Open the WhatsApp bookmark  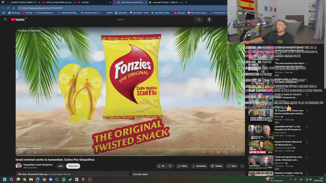click(x=14, y=13)
